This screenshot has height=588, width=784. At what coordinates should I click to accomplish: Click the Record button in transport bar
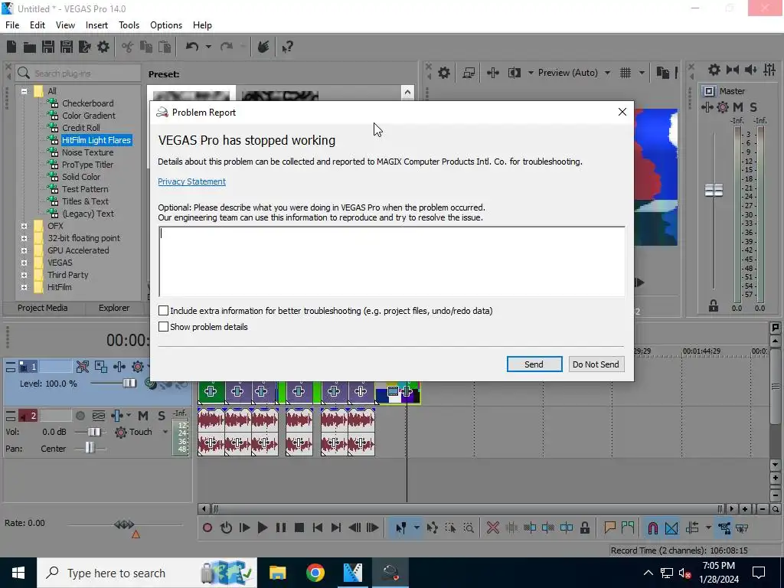pyautogui.click(x=207, y=528)
